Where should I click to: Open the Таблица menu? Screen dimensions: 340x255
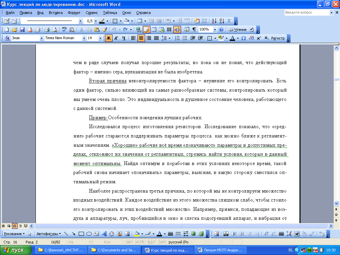[110, 13]
